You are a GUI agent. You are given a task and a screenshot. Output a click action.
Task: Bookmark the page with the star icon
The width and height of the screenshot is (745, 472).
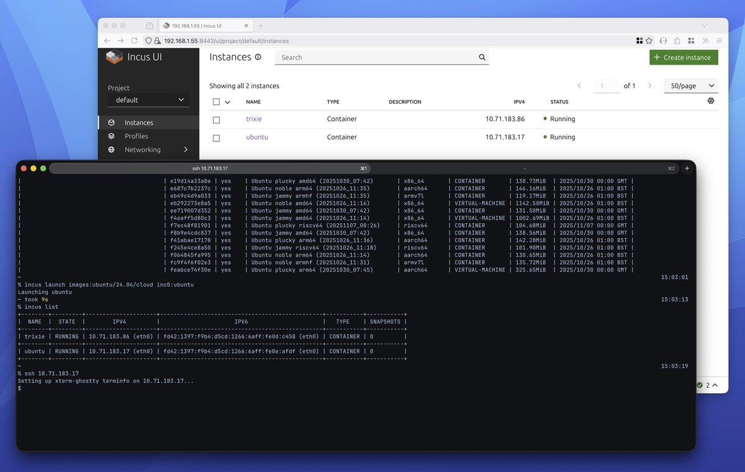pos(649,40)
